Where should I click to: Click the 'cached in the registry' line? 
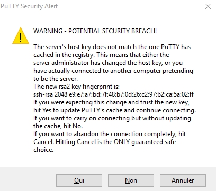click(x=101, y=55)
